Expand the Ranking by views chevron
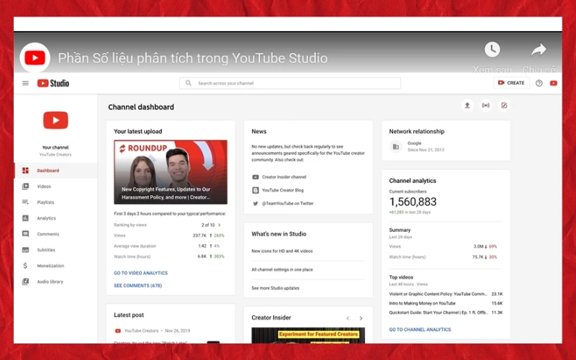The image size is (576, 360). coord(220,225)
